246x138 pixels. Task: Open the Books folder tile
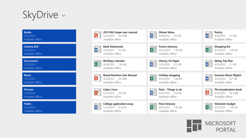click(x=49, y=36)
